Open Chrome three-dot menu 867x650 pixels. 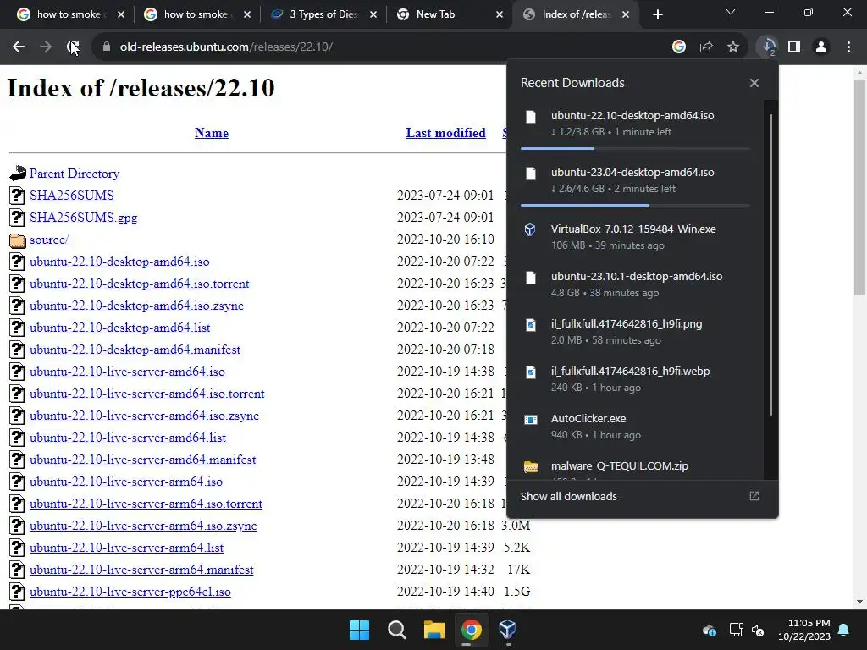[x=848, y=47]
